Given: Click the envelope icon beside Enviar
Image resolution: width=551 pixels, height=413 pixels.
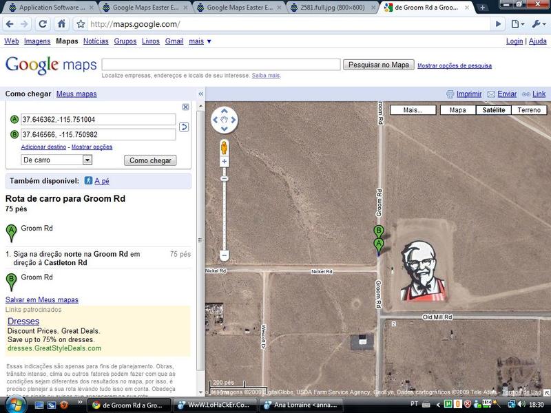Looking at the screenshot, I should pyautogui.click(x=491, y=94).
